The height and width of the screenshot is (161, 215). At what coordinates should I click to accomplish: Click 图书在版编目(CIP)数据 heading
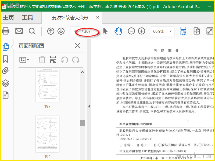click(x=136, y=124)
